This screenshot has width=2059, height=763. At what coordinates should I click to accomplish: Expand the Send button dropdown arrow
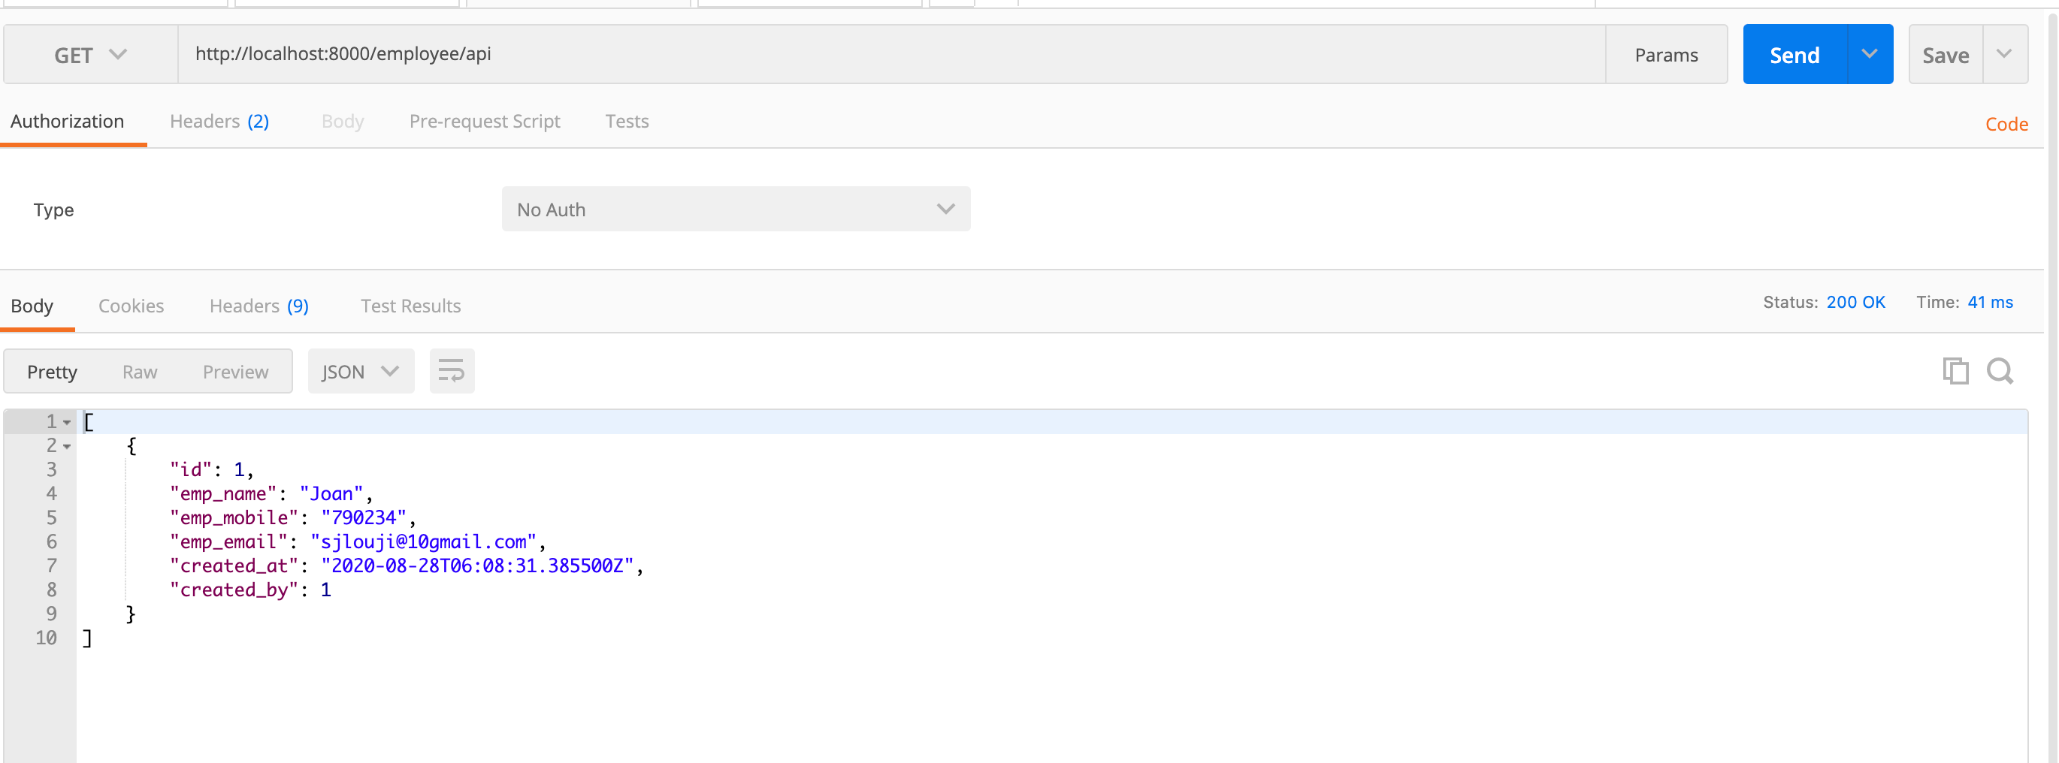1870,53
